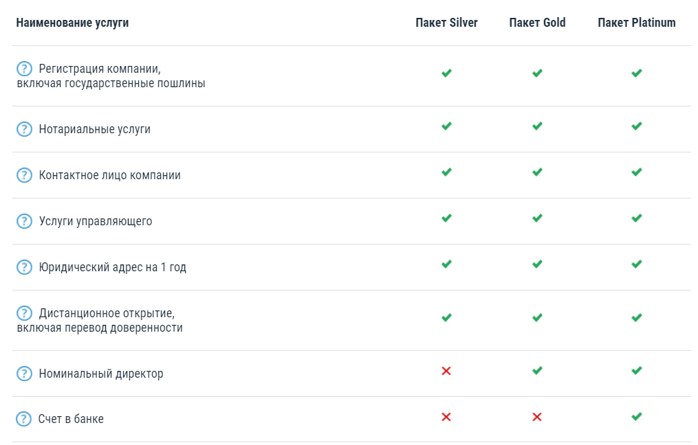The height and width of the screenshot is (445, 698).
Task: Click red cross for Счет в банке under Gold
Action: tap(537, 417)
